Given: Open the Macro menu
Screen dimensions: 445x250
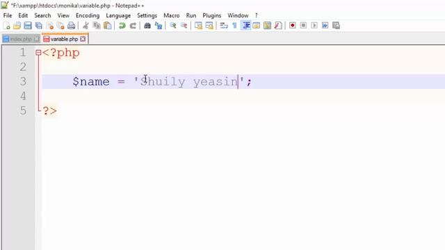Looking at the screenshot, I should (172, 15).
